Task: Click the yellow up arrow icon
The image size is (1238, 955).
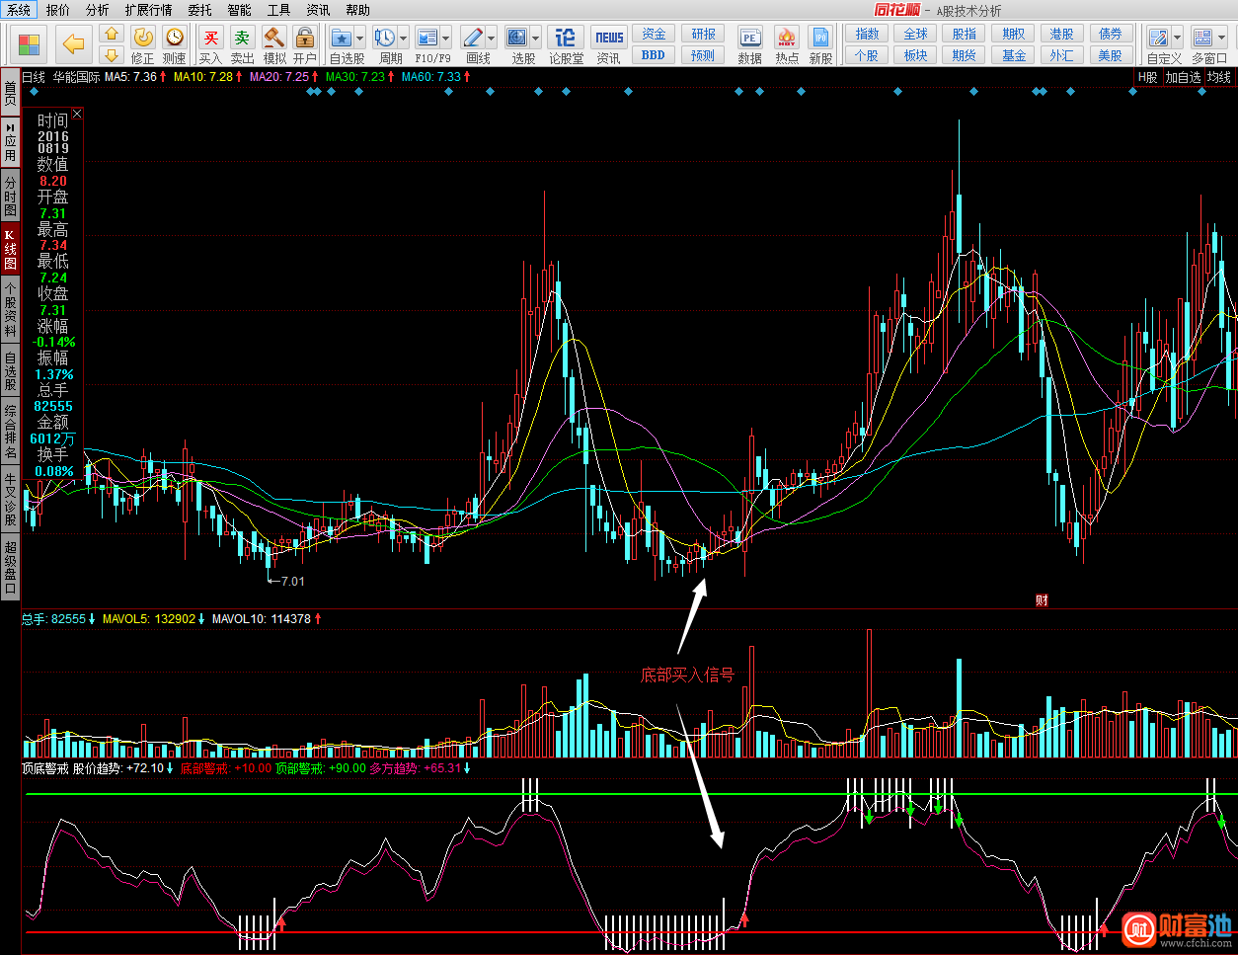Action: pos(112,34)
